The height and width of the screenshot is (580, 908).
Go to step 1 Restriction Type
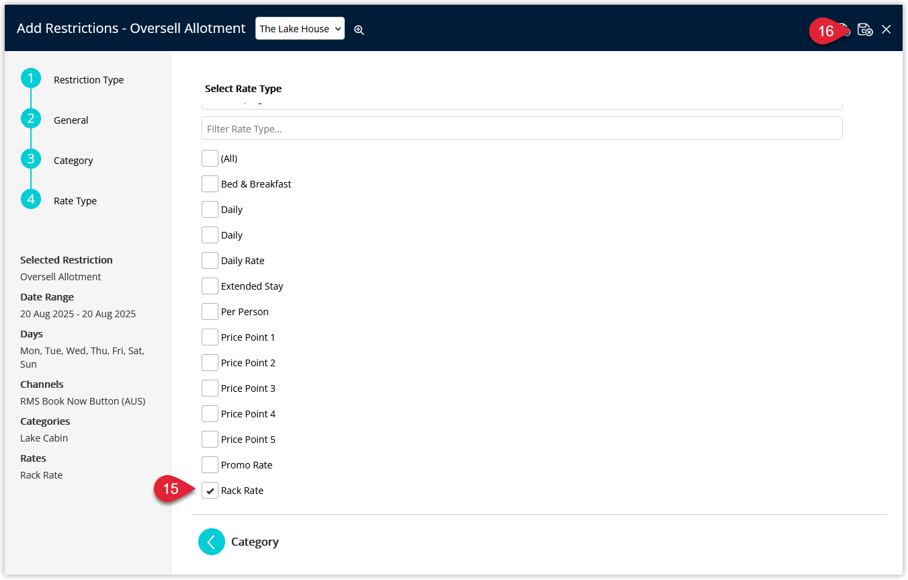coord(31,79)
